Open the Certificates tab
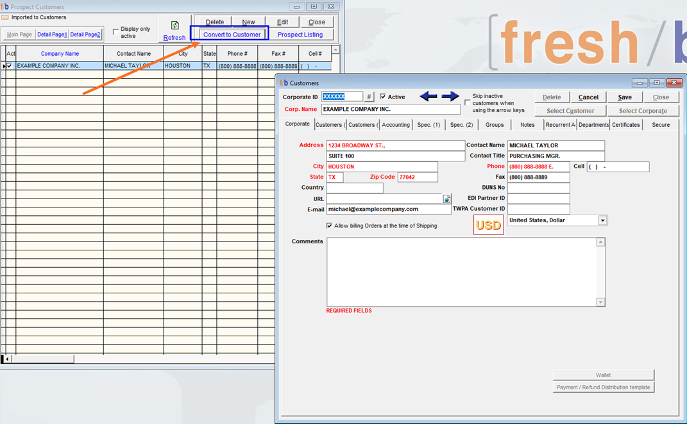The height and width of the screenshot is (424, 687). tap(626, 125)
